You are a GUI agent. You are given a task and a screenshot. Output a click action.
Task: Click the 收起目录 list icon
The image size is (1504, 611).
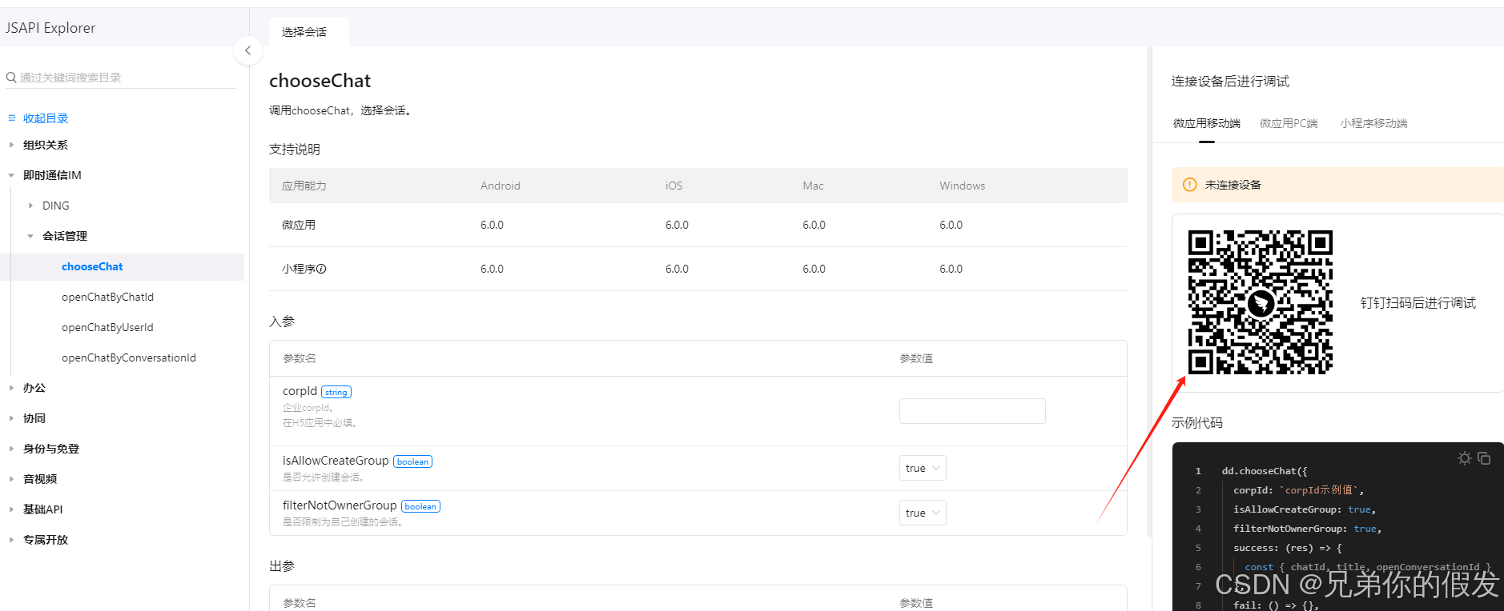[x=12, y=118]
